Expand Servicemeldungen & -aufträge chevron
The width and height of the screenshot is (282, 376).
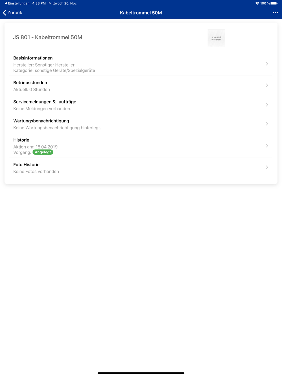[x=267, y=105]
